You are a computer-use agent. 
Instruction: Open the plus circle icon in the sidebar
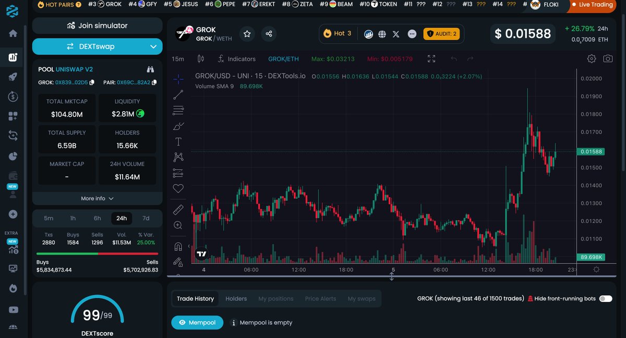pyautogui.click(x=13, y=214)
